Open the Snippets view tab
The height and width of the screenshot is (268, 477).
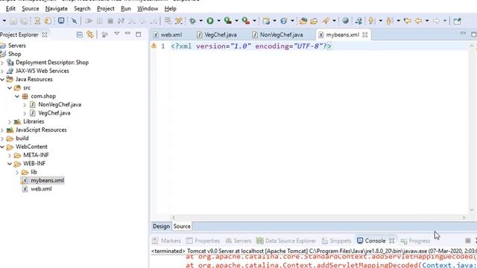(x=336, y=240)
